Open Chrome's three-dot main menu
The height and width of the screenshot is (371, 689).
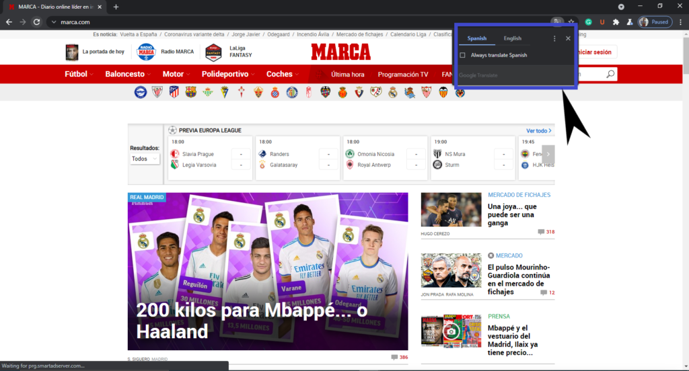point(681,22)
